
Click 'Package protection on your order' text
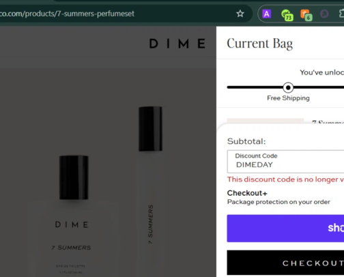(x=278, y=202)
